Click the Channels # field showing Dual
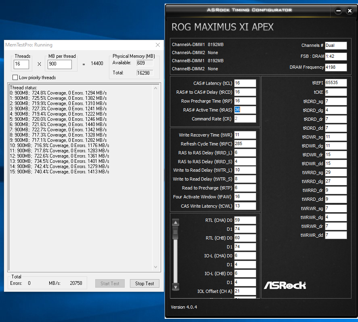Image resolution: width=358 pixels, height=322 pixels. click(336, 46)
